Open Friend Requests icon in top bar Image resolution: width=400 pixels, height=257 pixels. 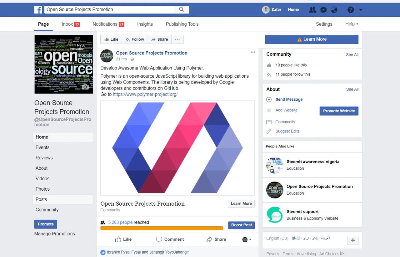(x=312, y=10)
